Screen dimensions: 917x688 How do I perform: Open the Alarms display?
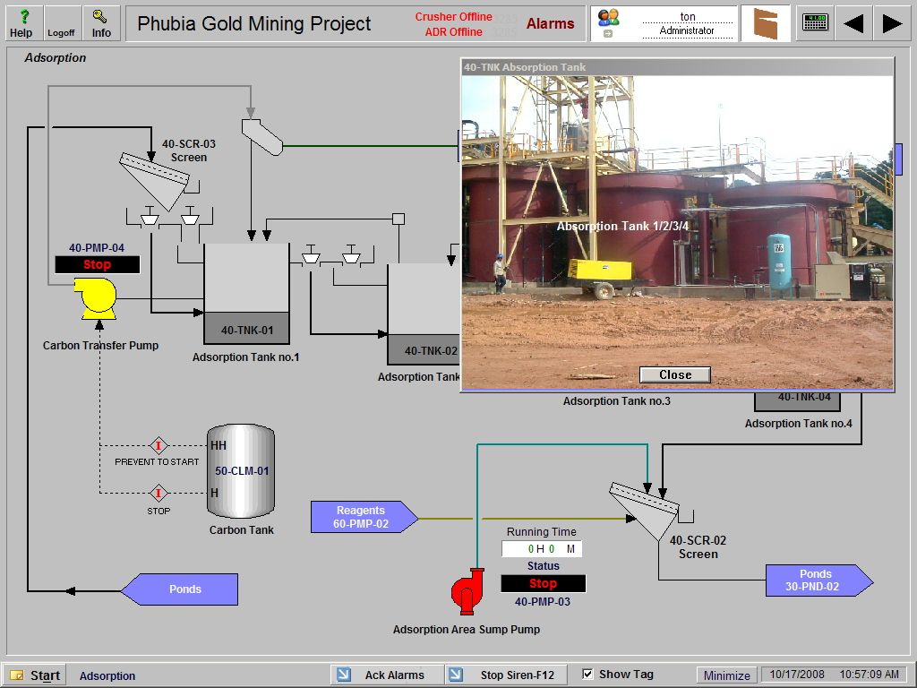tap(549, 23)
